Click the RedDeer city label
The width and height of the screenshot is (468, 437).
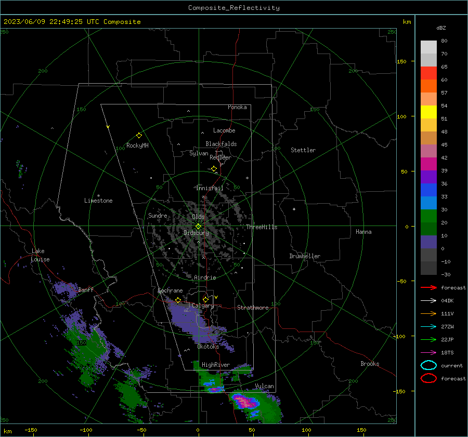220,157
